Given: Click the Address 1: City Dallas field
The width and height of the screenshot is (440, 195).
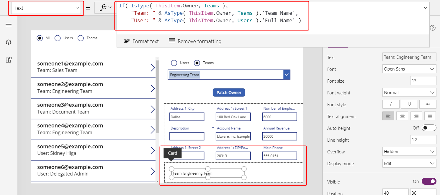Looking at the screenshot, I should click(187, 117).
